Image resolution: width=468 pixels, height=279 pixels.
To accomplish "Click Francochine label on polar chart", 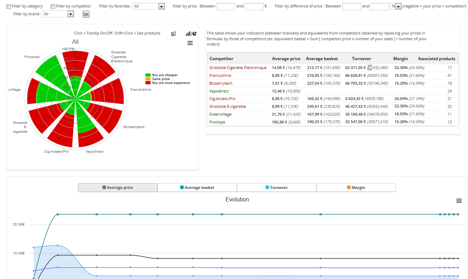I will (141, 90).
